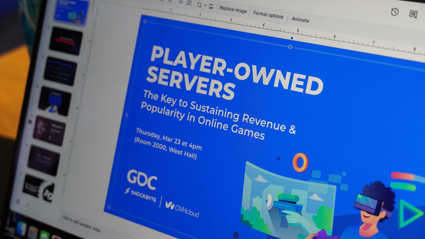Open version history clock icon
This screenshot has height=239, width=425.
pyautogui.click(x=395, y=12)
